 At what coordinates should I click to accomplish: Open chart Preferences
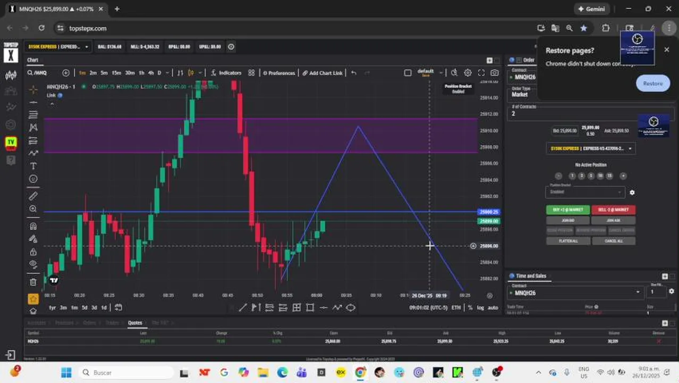(279, 73)
